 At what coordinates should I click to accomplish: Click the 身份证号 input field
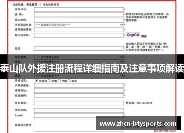[x=79, y=10]
